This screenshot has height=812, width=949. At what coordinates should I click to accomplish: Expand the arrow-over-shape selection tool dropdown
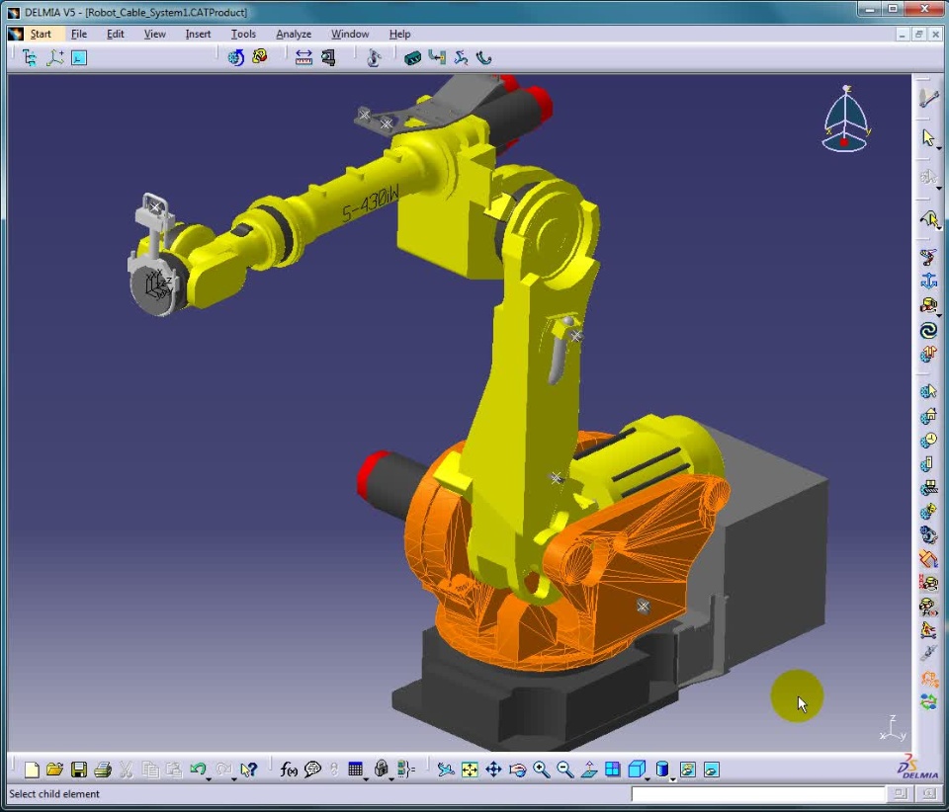939,228
